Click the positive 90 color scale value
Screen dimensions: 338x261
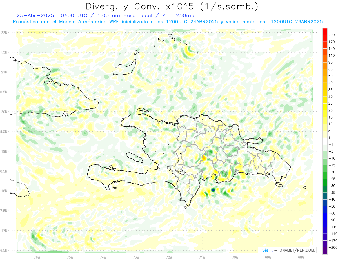tap(331, 62)
